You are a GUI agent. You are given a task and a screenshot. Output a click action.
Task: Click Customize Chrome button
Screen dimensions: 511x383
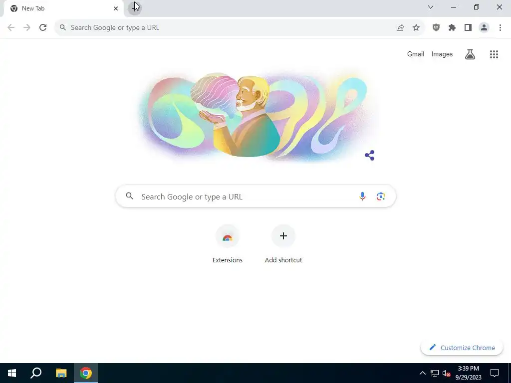(x=462, y=348)
